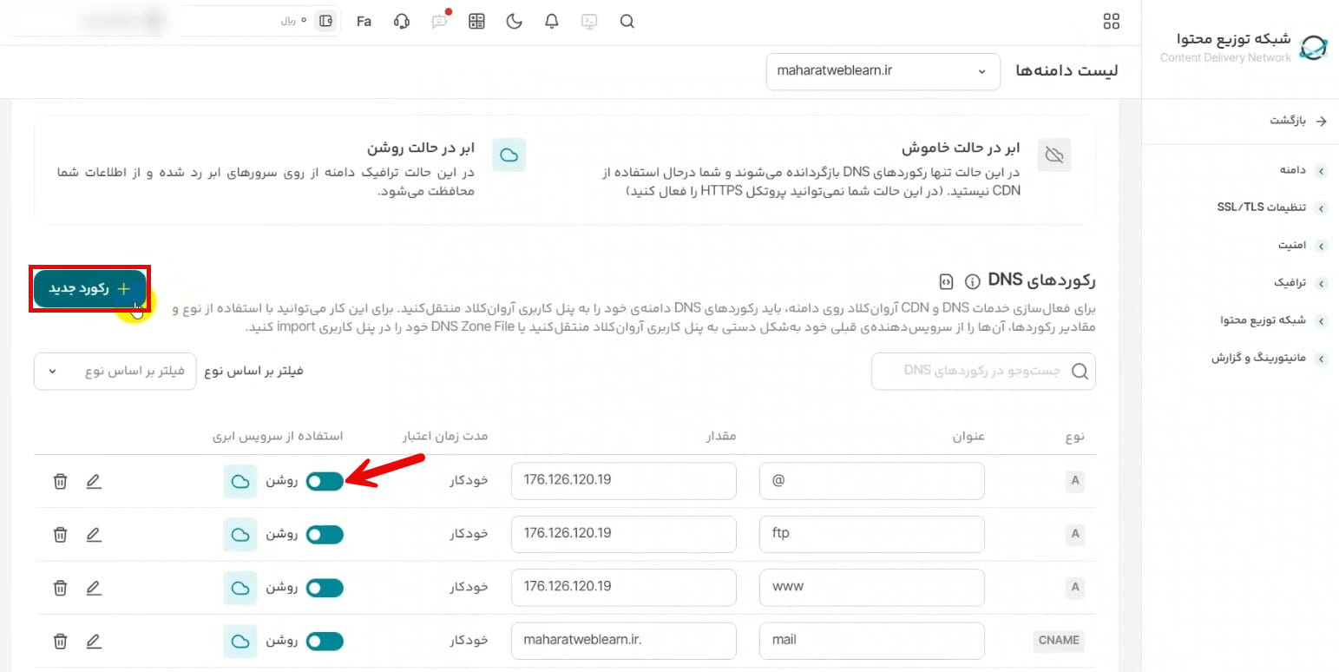Image resolution: width=1339 pixels, height=672 pixels.
Task: Open the wallet balance icon
Action: pos(326,21)
